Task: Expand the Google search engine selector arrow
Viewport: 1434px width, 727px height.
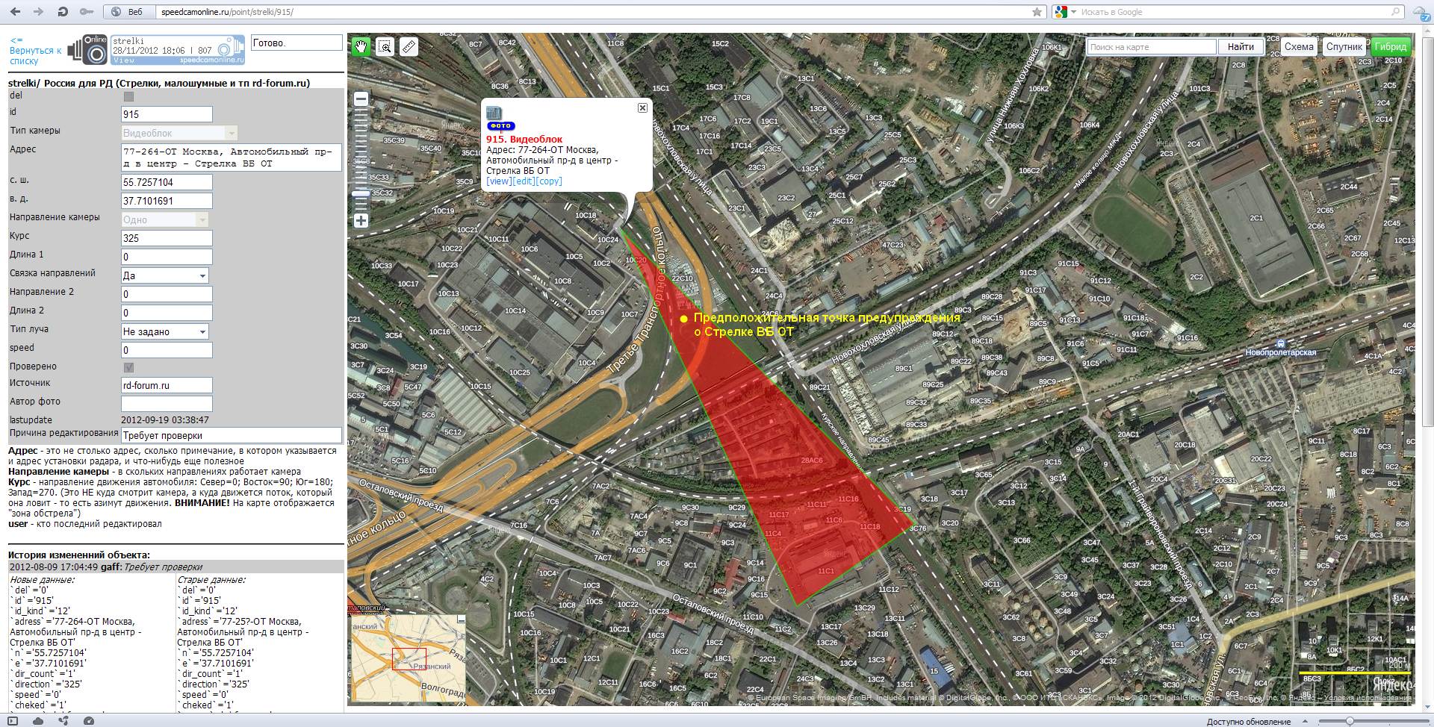Action: (x=1073, y=12)
